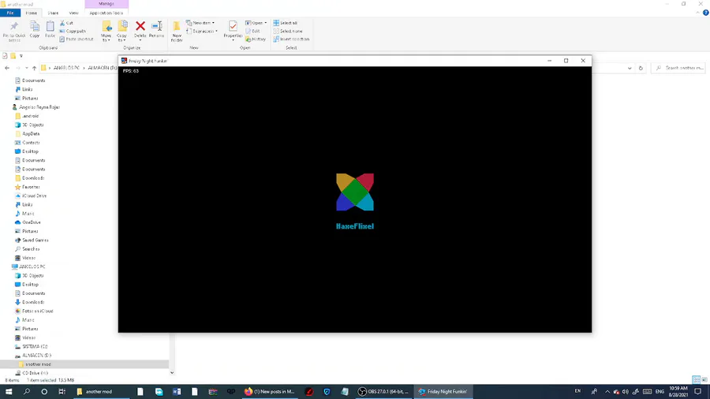
Task: Open Firefox from the taskbar
Action: (x=270, y=392)
